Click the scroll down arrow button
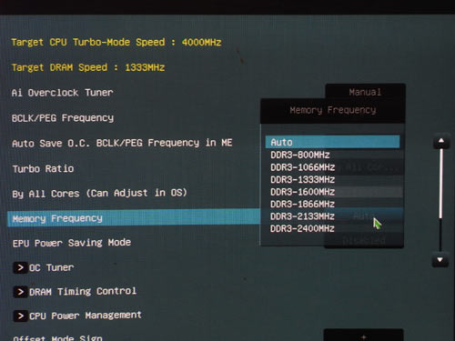This screenshot has width=455, height=341. click(x=440, y=260)
